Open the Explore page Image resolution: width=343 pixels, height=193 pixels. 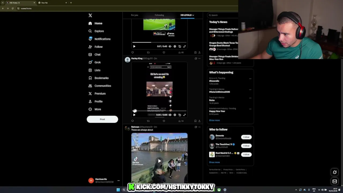(96, 31)
